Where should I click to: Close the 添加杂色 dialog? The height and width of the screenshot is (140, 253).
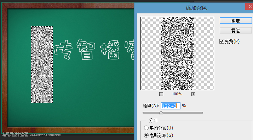249,6
